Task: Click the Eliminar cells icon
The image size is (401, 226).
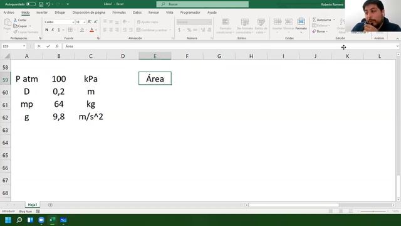Action: (289, 22)
